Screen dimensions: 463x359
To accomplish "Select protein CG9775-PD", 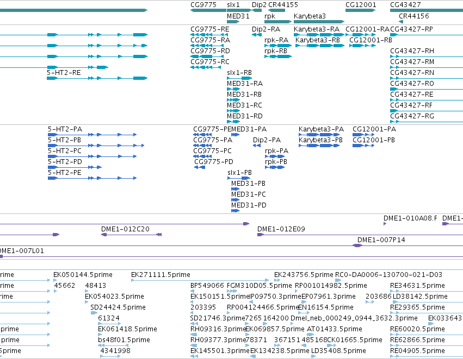I will [x=214, y=162].
